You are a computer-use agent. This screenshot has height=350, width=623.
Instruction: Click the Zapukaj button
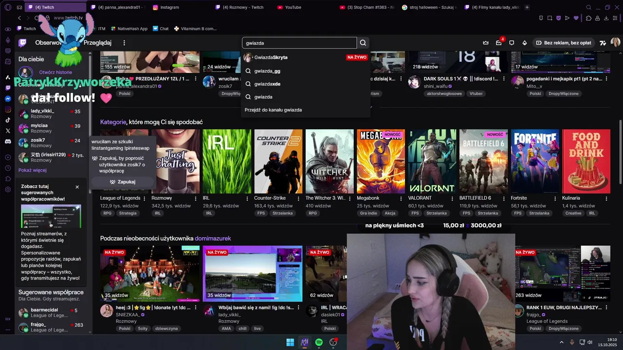point(123,182)
